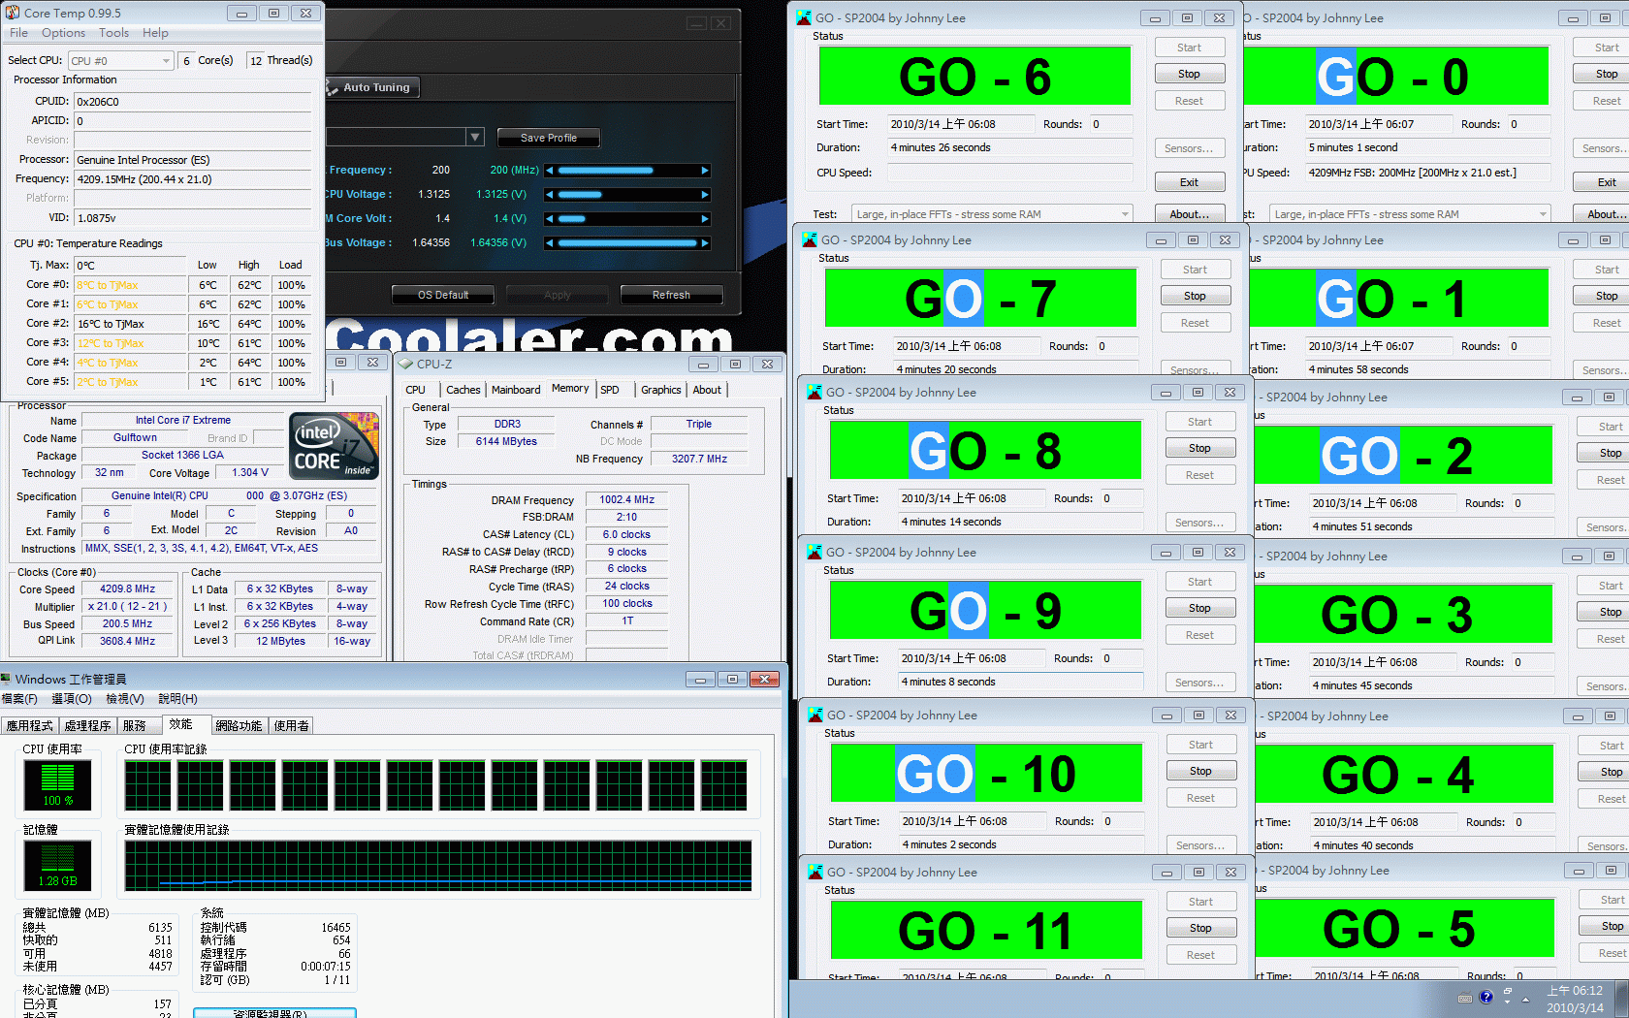Click the CPUID field in Core Temp
The height and width of the screenshot is (1018, 1629).
(x=192, y=101)
